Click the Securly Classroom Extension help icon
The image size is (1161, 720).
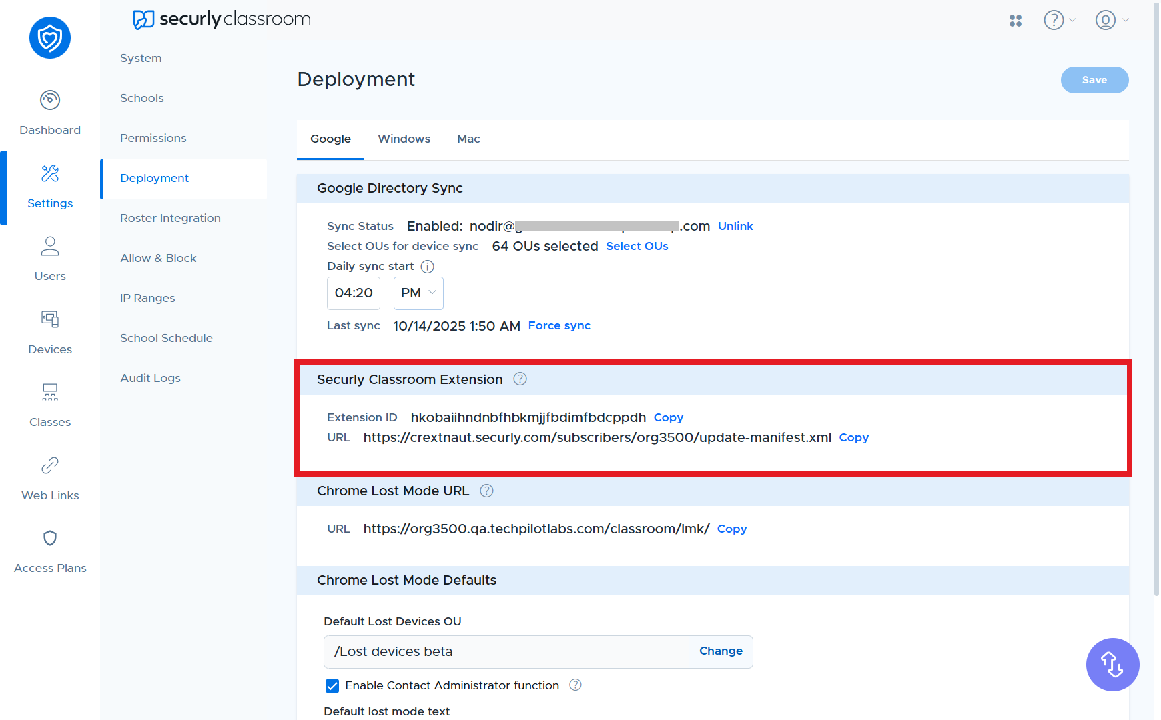[520, 379]
